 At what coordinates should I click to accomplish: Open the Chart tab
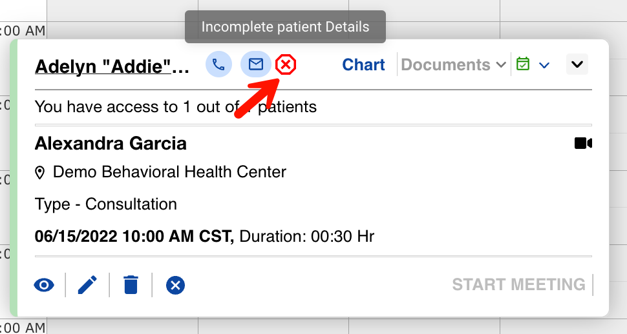363,64
